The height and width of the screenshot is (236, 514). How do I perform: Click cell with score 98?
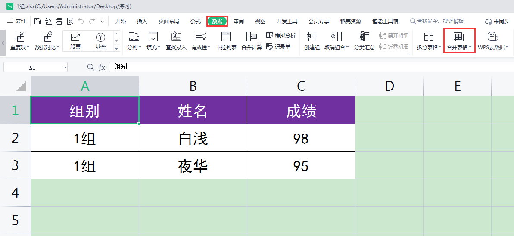301,138
